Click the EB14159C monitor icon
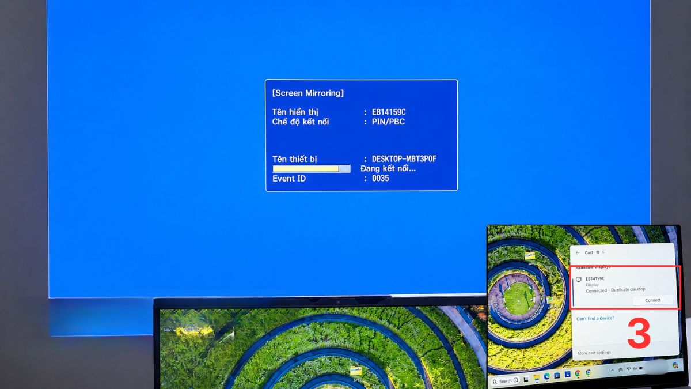Screen dimensions: 691x389 tap(579, 280)
